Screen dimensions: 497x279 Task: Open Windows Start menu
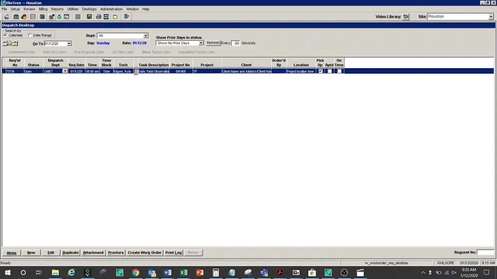pyautogui.click(x=7, y=273)
